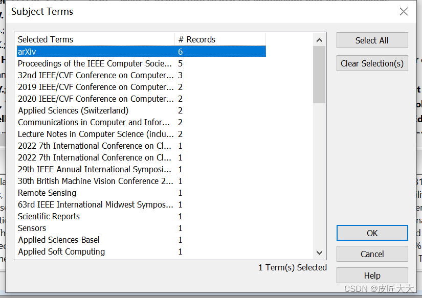Select 63rd IEEE International Midwest Sympos... row
The height and width of the screenshot is (298, 422).
(141, 204)
